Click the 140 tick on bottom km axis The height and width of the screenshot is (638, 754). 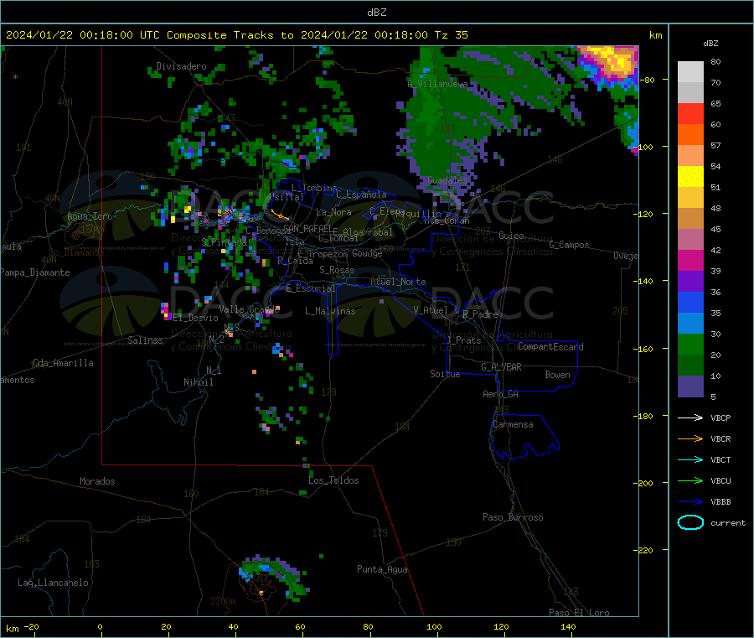point(568,626)
